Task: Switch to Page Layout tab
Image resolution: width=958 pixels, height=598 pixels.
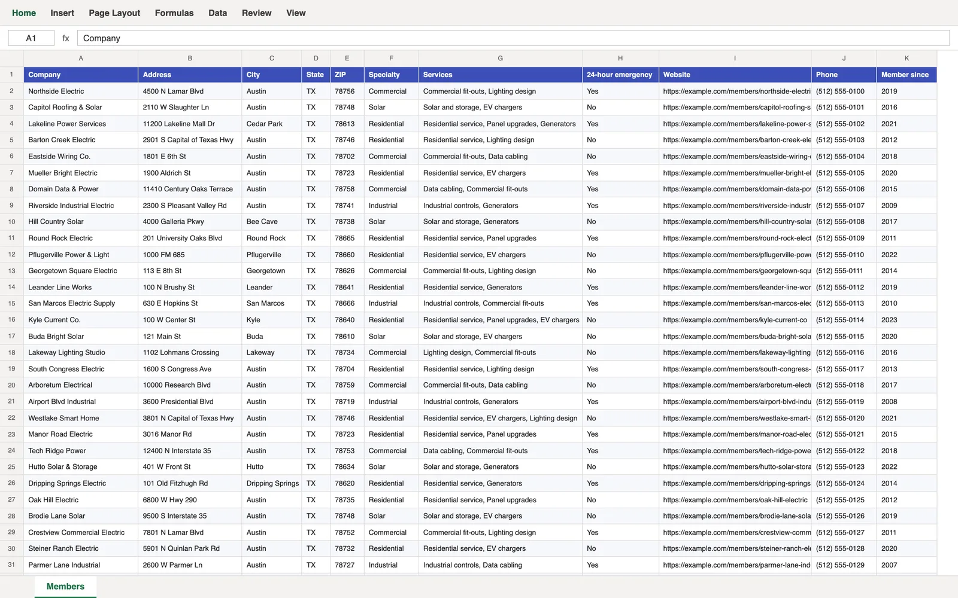Action: pos(114,13)
